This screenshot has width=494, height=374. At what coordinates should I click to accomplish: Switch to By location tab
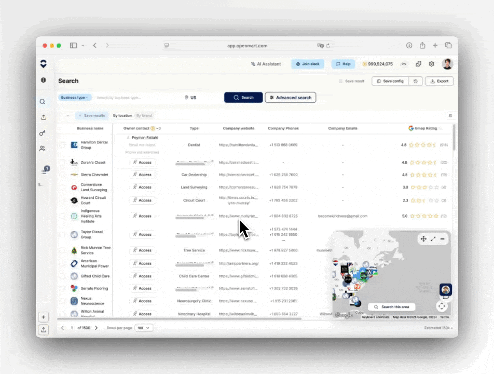[x=122, y=116]
